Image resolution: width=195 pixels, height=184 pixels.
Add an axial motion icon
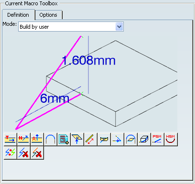coord(37,140)
